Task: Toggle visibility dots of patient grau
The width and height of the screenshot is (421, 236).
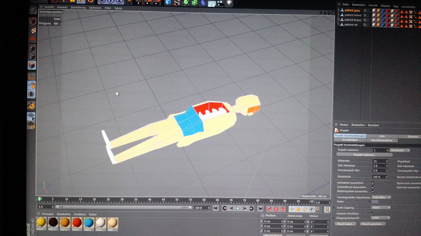Action: (368, 10)
